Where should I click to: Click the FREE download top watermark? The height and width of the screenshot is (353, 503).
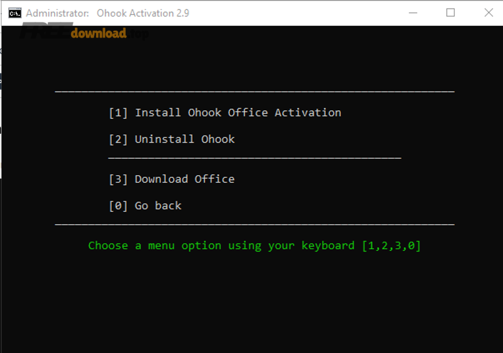(x=84, y=32)
